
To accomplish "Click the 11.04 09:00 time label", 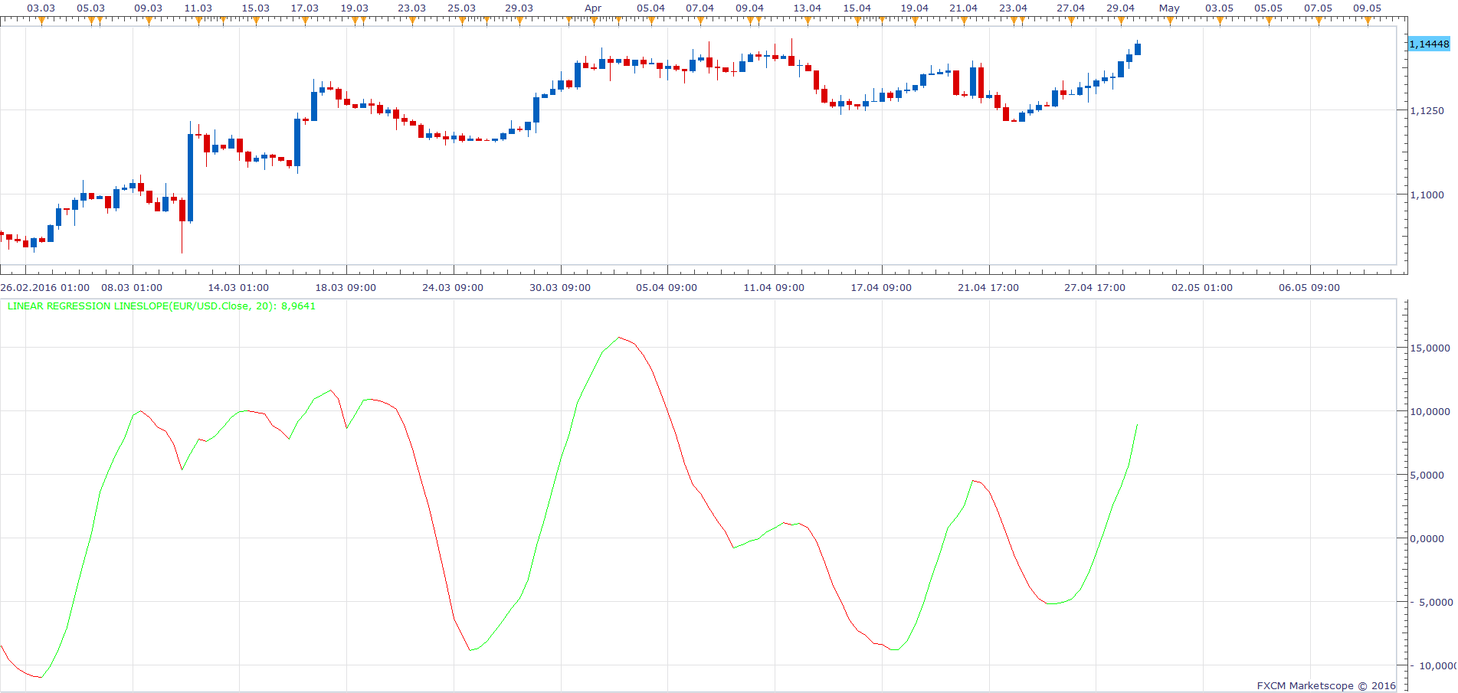I will [x=774, y=287].
